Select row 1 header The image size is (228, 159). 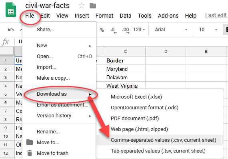pos(7,60)
